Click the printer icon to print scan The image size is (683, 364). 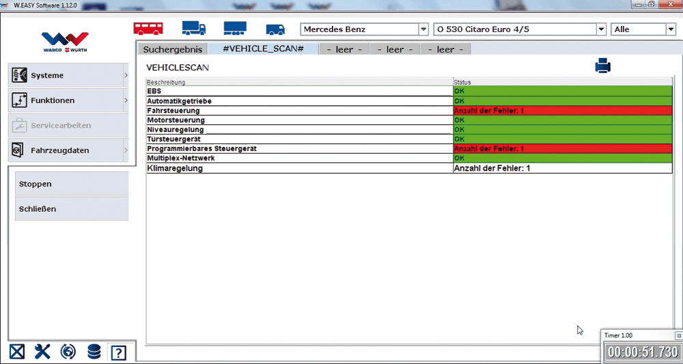pos(602,66)
